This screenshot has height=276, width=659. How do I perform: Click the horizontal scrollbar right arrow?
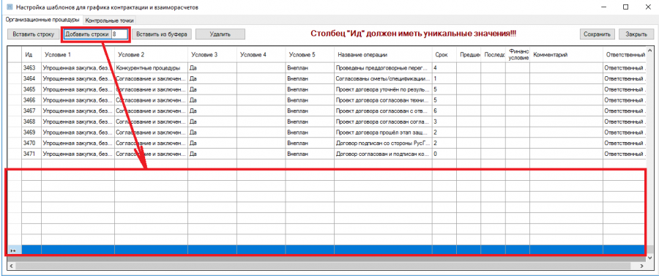point(641,266)
